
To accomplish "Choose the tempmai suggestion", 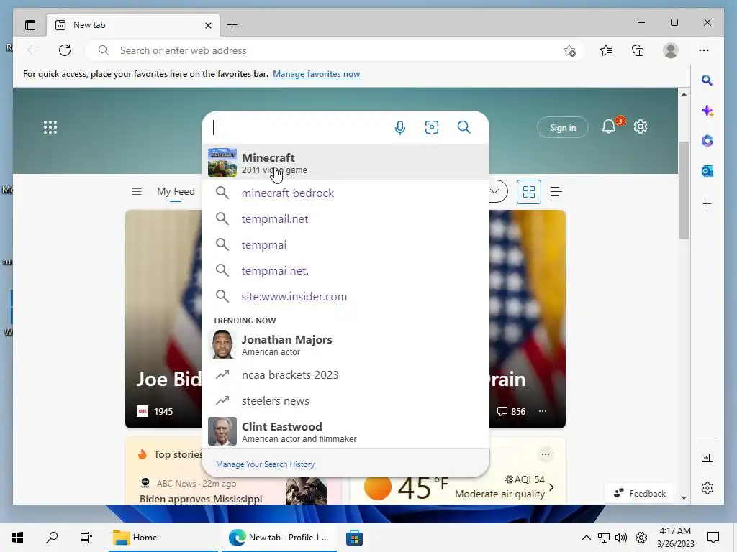I will coord(345,244).
